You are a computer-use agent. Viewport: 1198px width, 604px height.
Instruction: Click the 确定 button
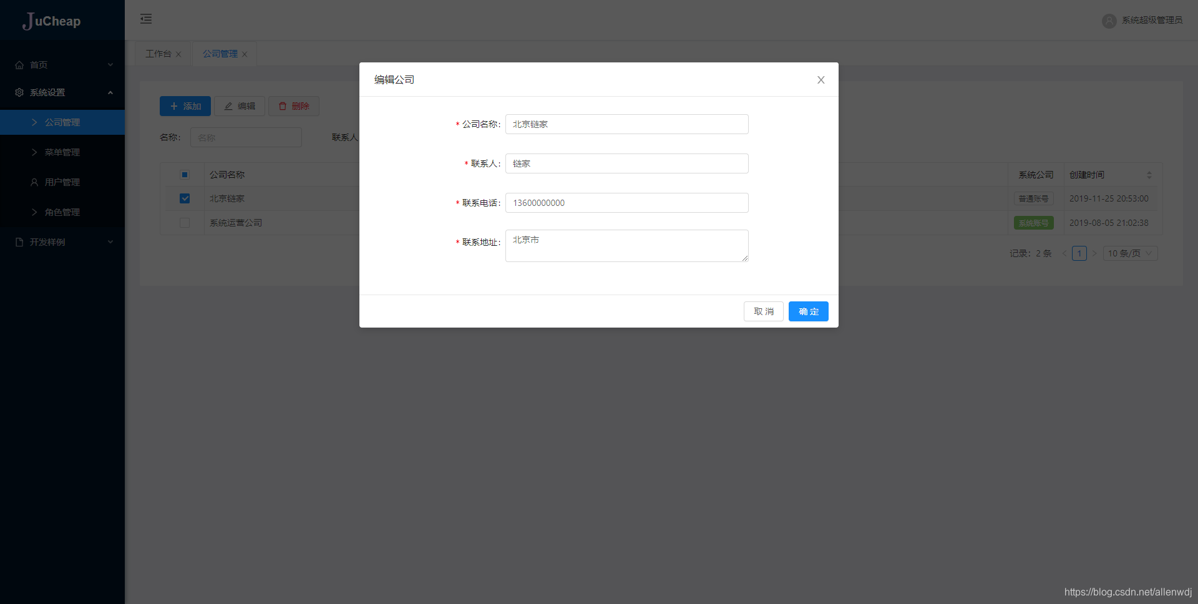pos(808,311)
